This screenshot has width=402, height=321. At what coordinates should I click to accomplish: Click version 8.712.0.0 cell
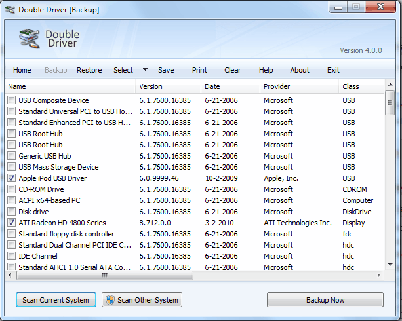tap(155, 223)
